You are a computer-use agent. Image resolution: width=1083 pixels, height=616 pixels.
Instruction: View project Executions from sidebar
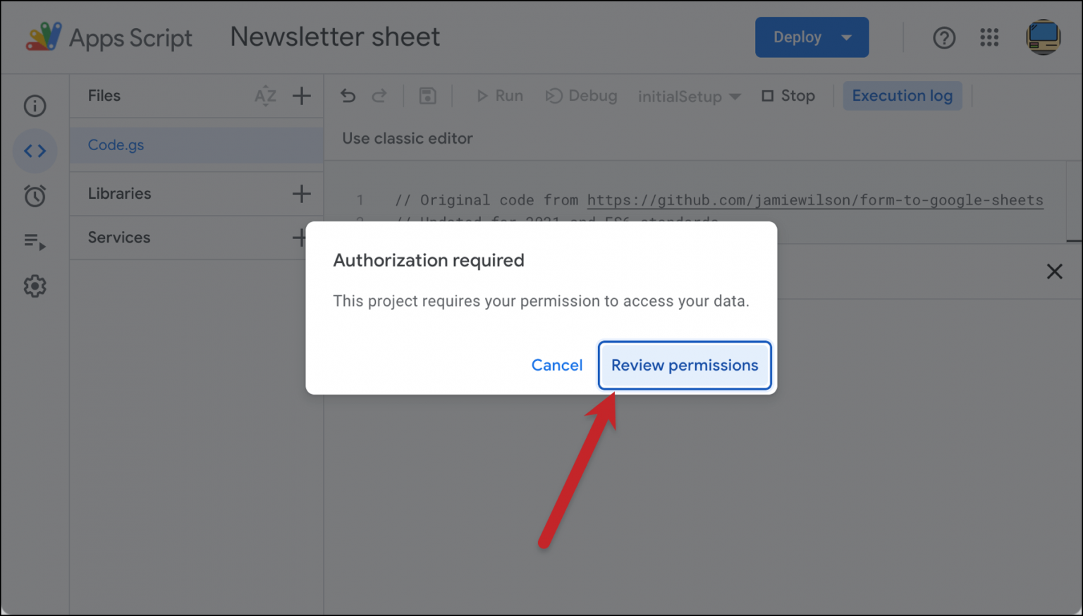pyautogui.click(x=35, y=241)
